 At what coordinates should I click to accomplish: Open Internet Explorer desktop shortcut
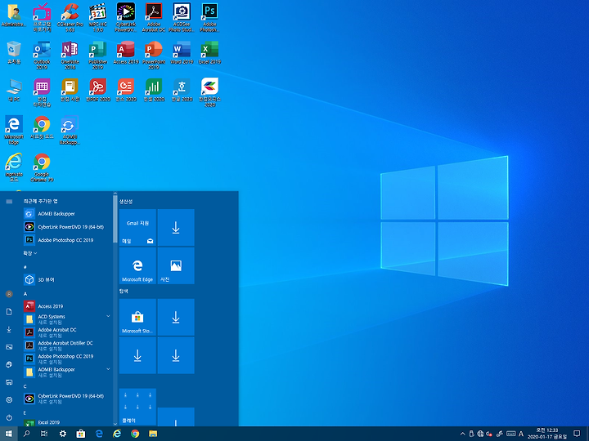tap(14, 167)
